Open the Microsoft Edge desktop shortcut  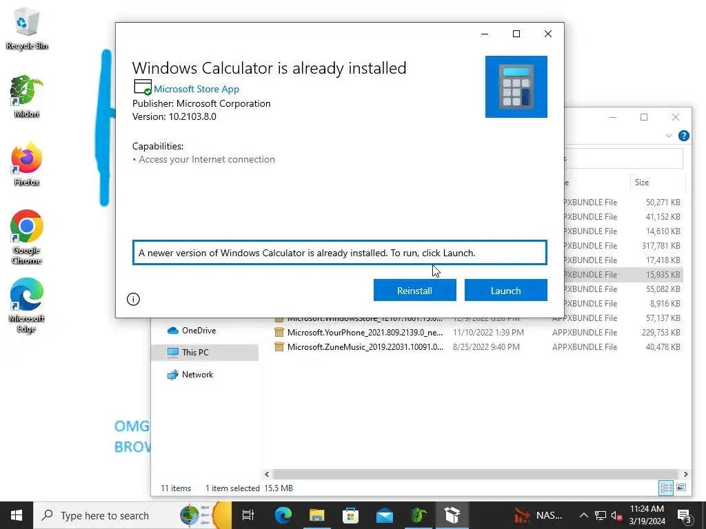27,305
